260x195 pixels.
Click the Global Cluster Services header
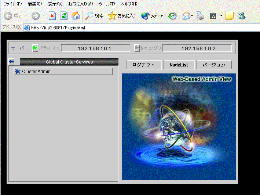69,62
